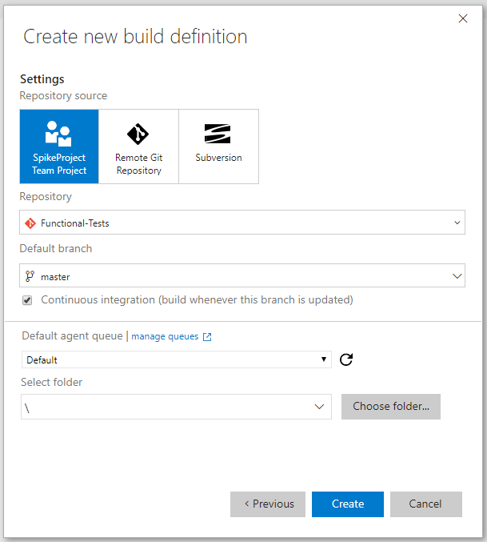Select the SpikeProject Team Project icon
Image resolution: width=487 pixels, height=542 pixels.
pyautogui.click(x=59, y=132)
